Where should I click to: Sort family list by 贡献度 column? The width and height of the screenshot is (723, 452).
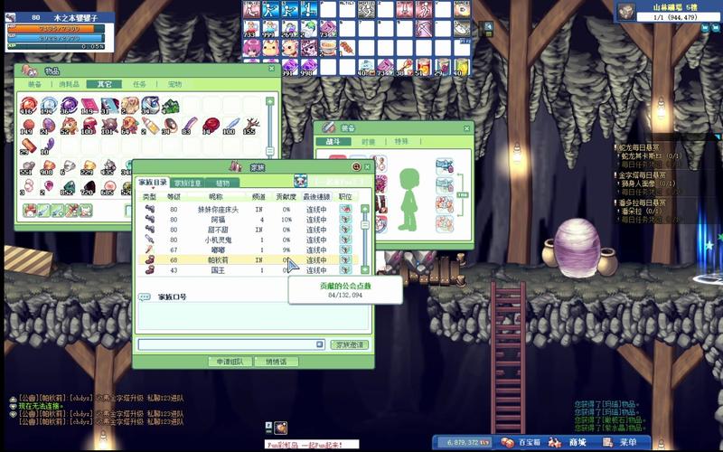[x=286, y=196]
